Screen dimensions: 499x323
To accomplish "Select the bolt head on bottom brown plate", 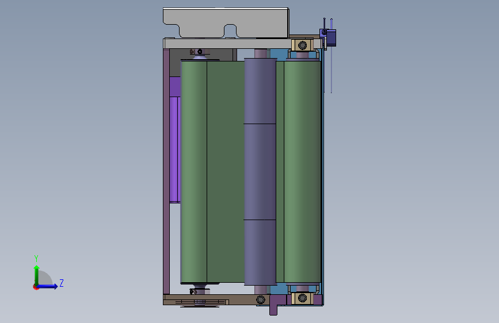I will click(x=260, y=299).
